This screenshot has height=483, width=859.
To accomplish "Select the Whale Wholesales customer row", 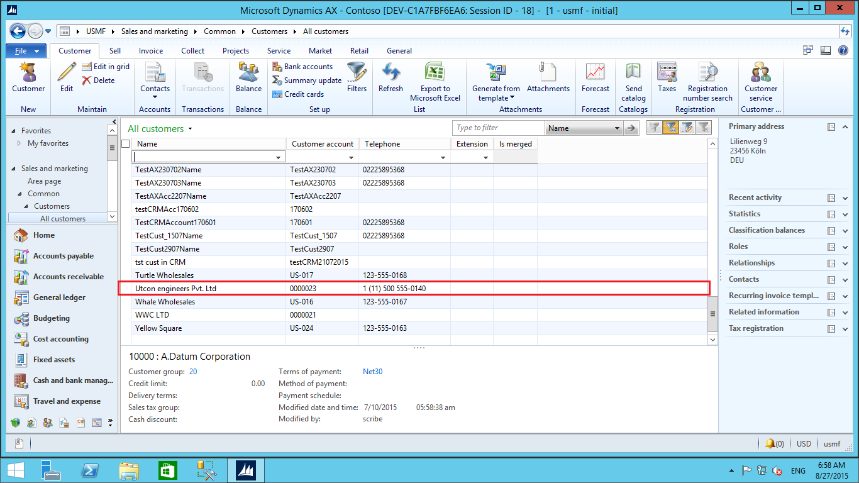I will pos(414,302).
